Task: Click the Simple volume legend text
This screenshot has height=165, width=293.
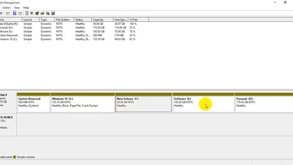Action: (26, 157)
